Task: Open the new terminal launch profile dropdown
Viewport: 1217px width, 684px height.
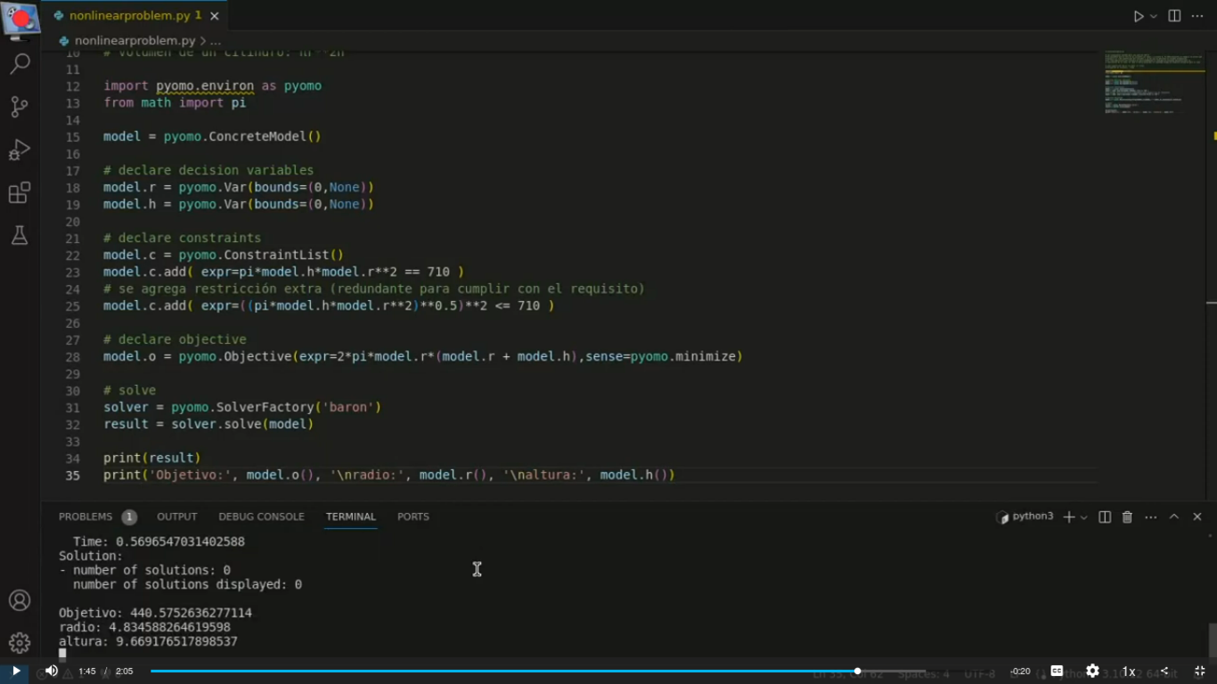Action: 1084,517
